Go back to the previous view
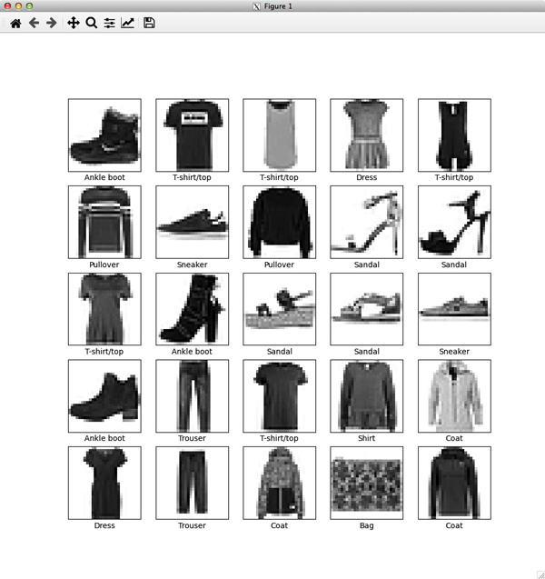Viewport: 545px width, 579px height. (x=34, y=24)
